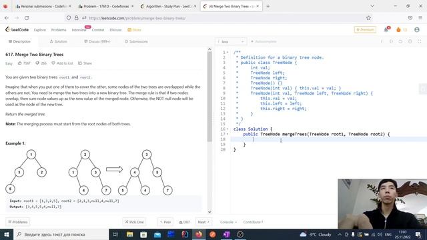Switch to the Solution tab
Viewport: 427px width, 240px height.
[x=58, y=41]
